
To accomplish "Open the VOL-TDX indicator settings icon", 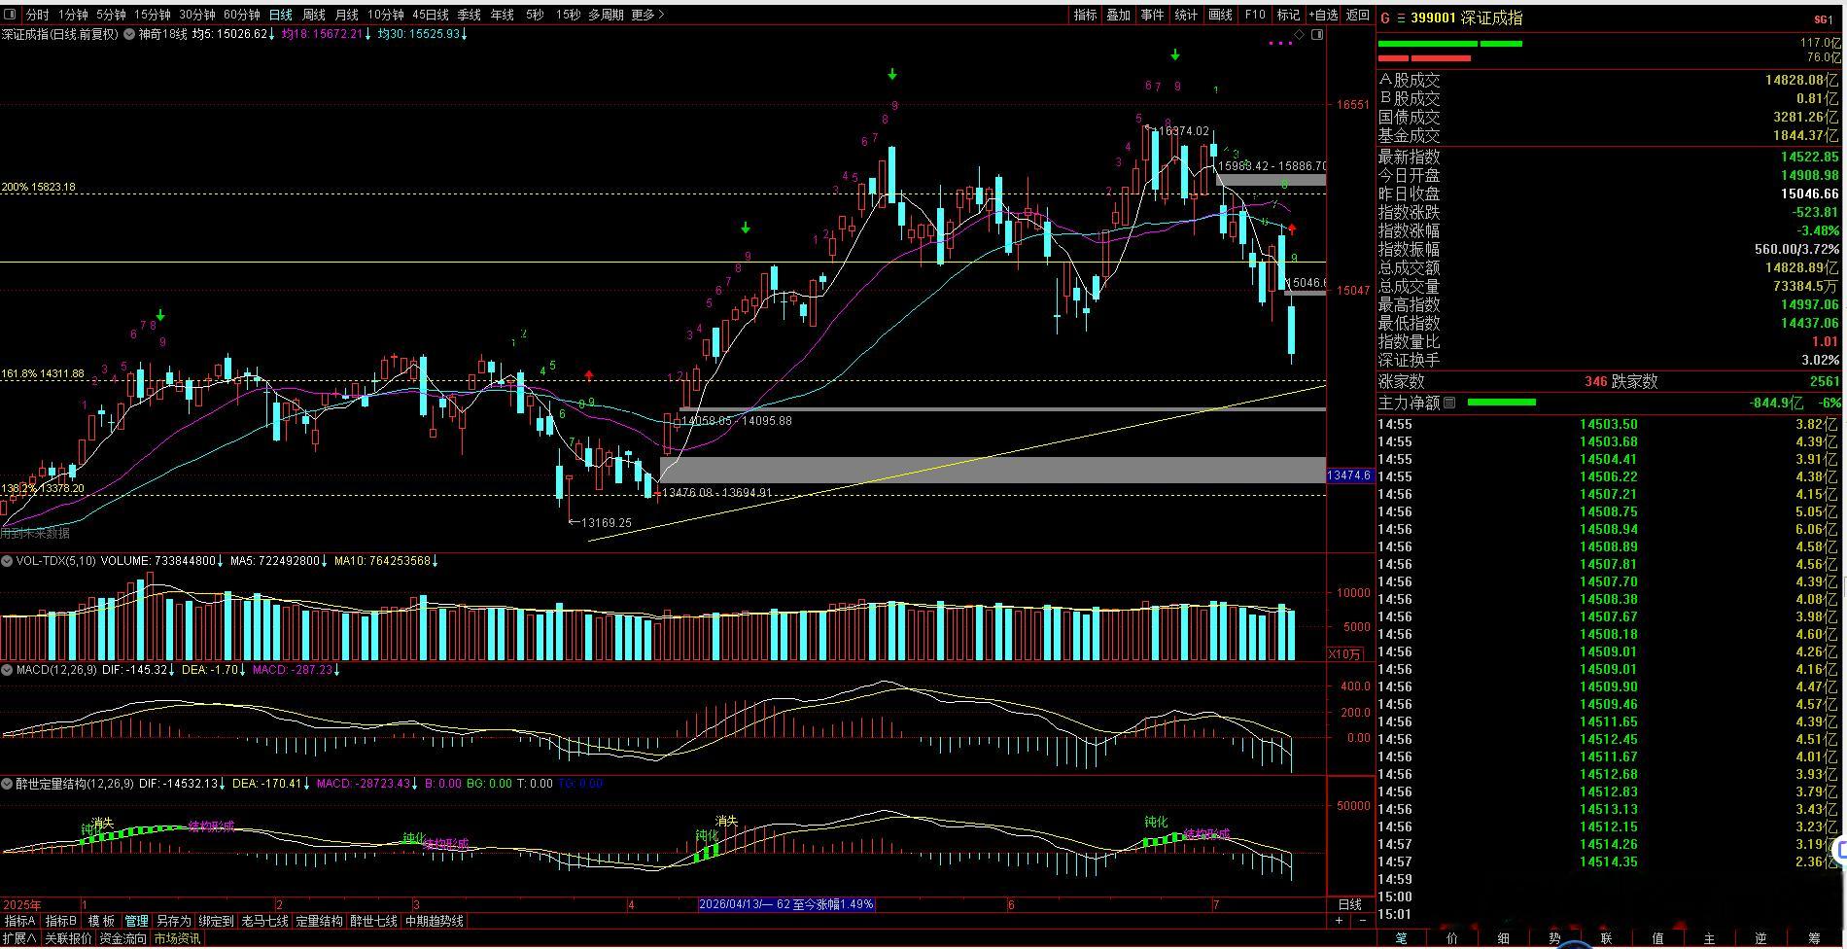I will tap(7, 561).
